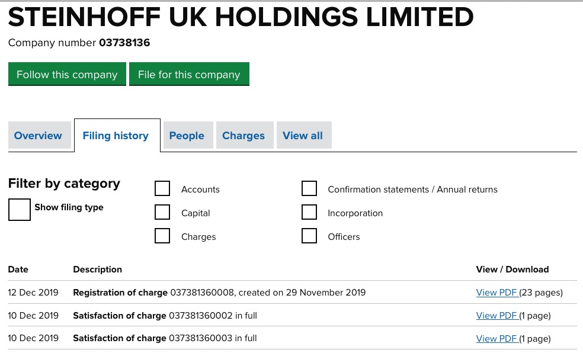Click the View / Download column header
The image size is (583, 353).
512,269
